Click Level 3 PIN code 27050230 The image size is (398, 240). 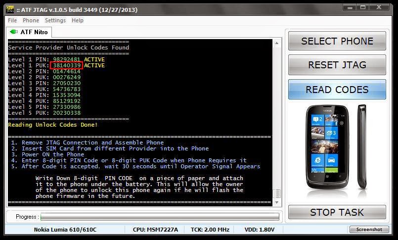pos(67,83)
